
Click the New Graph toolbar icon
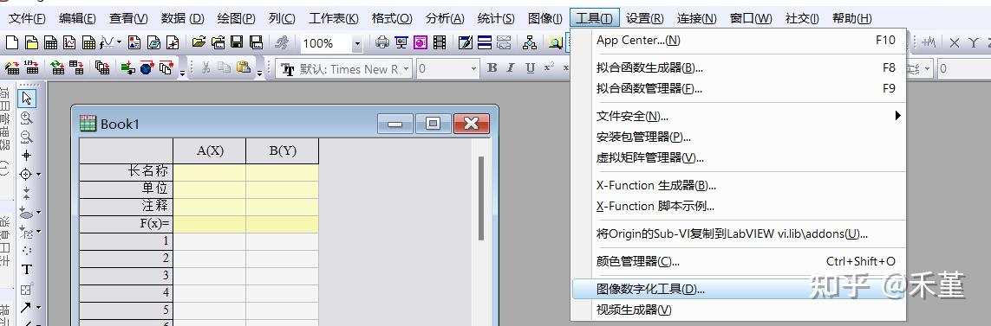[70, 43]
